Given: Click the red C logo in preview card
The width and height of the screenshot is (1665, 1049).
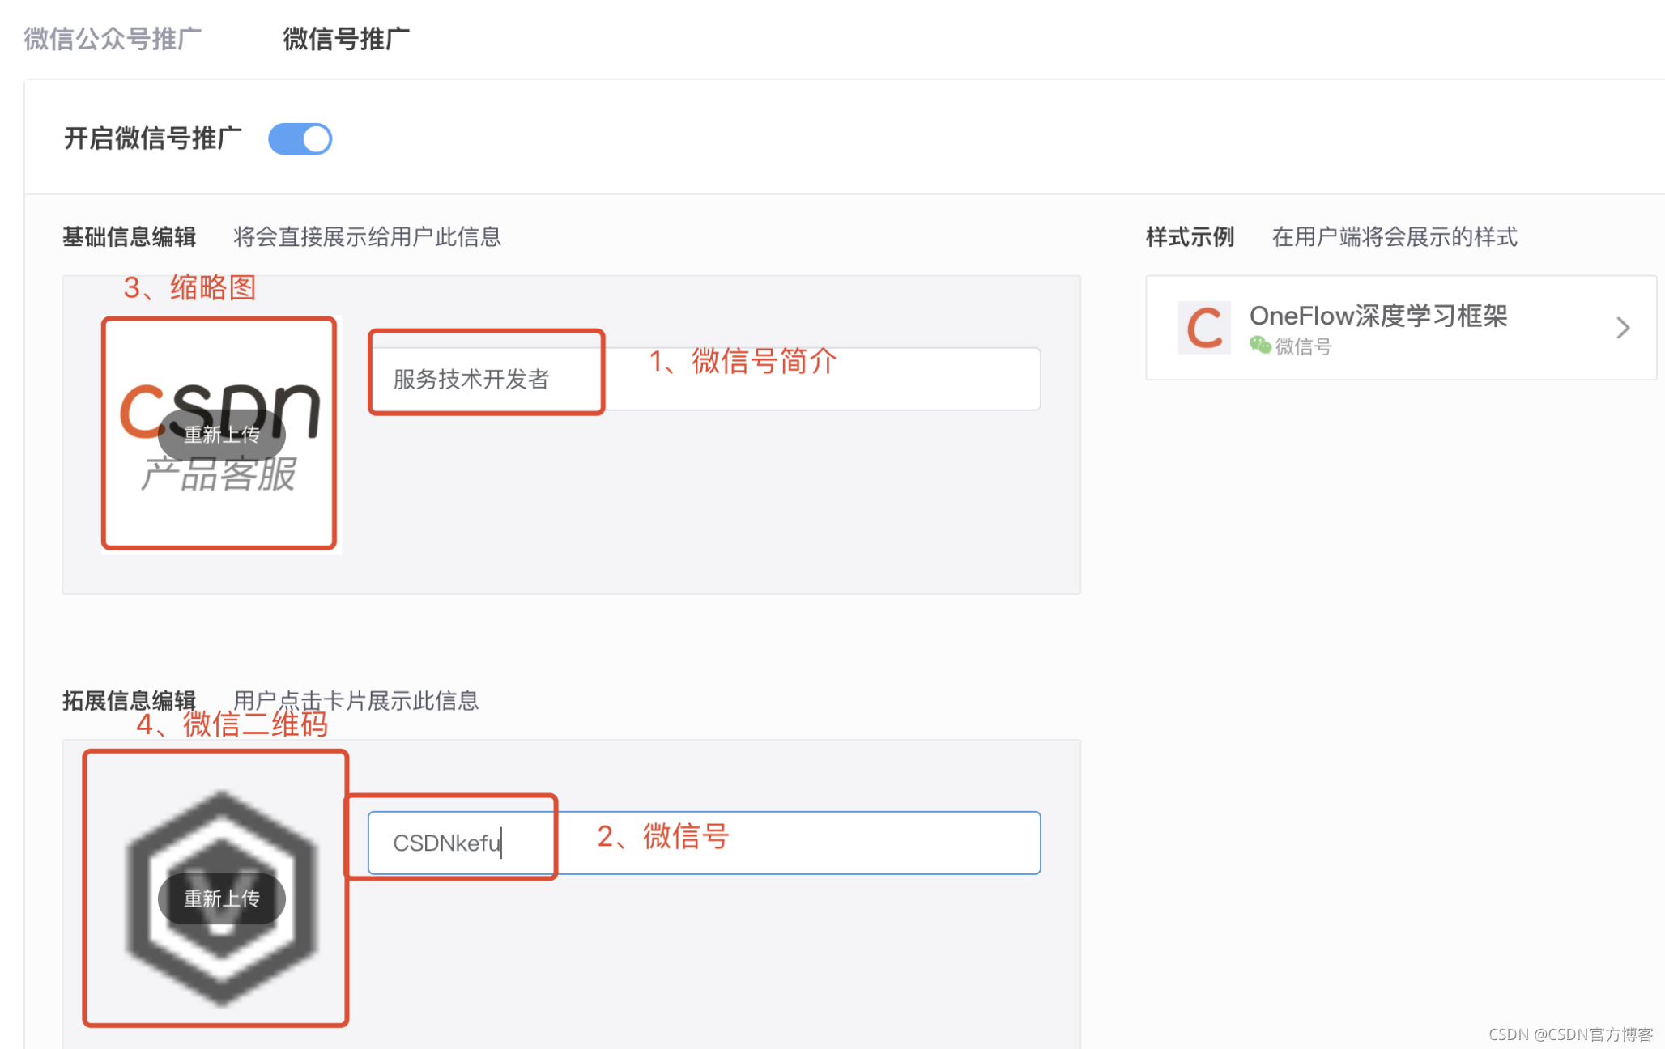Looking at the screenshot, I should (1204, 328).
